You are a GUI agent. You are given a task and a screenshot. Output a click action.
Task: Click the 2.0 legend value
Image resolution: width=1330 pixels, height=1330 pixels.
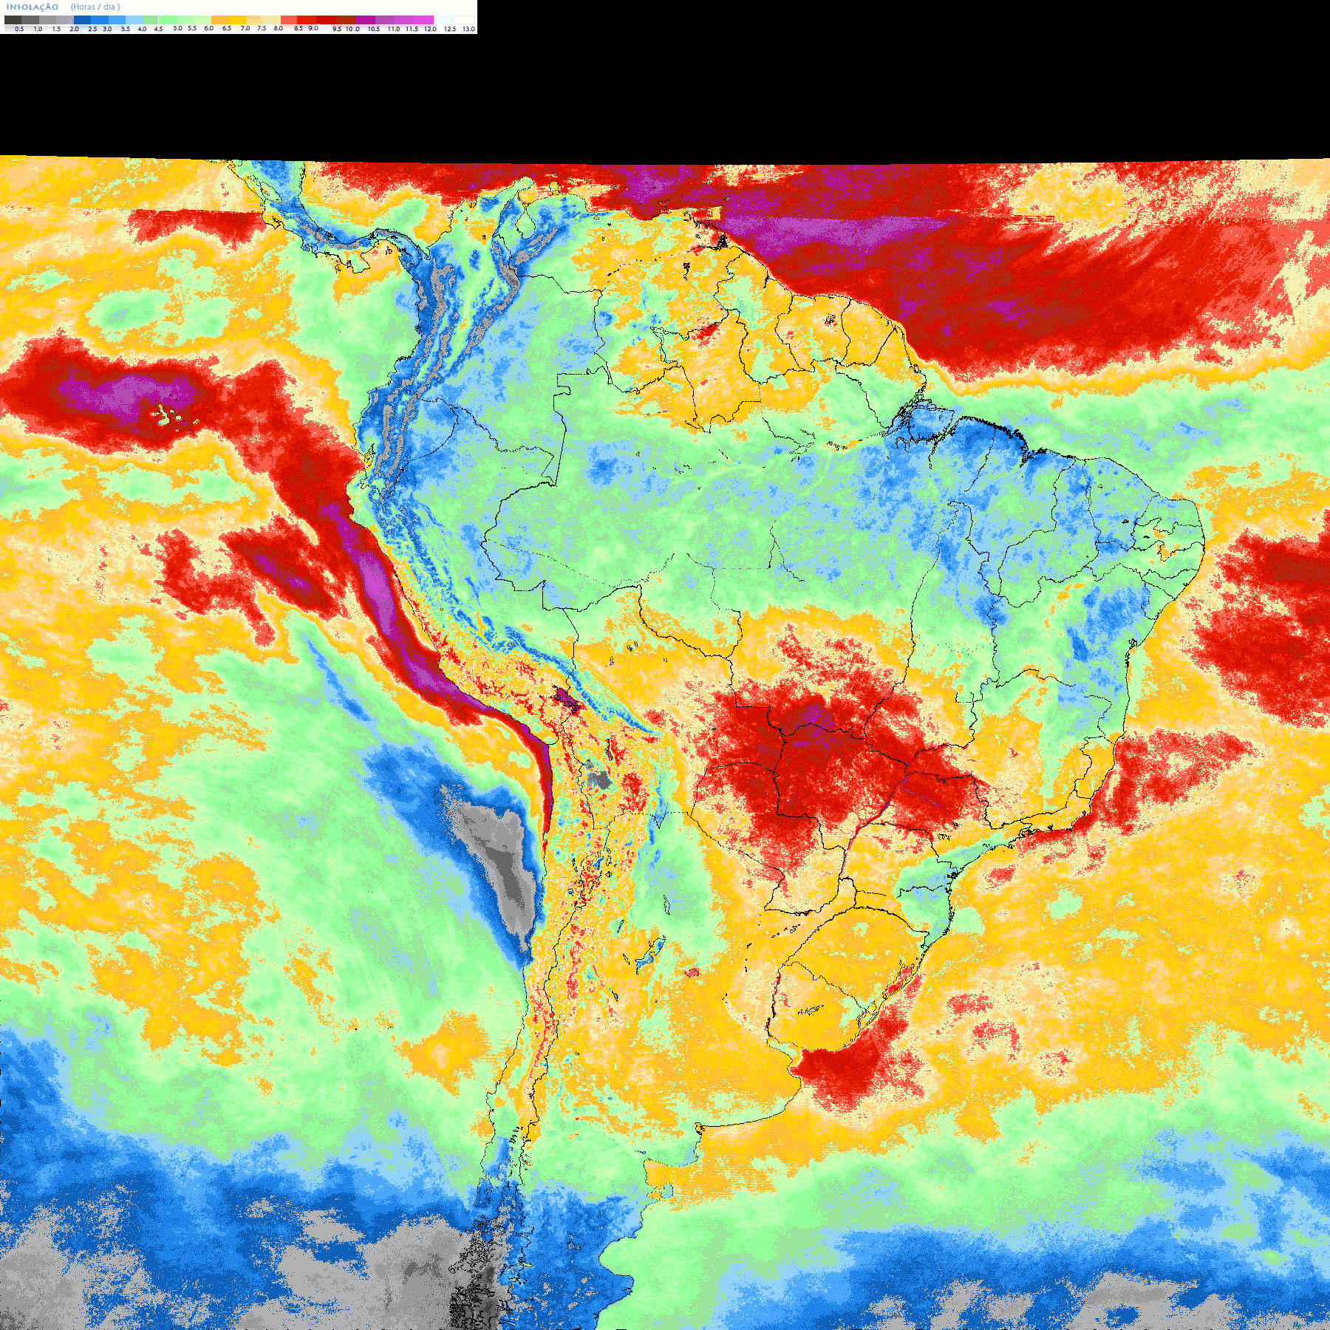(x=74, y=29)
